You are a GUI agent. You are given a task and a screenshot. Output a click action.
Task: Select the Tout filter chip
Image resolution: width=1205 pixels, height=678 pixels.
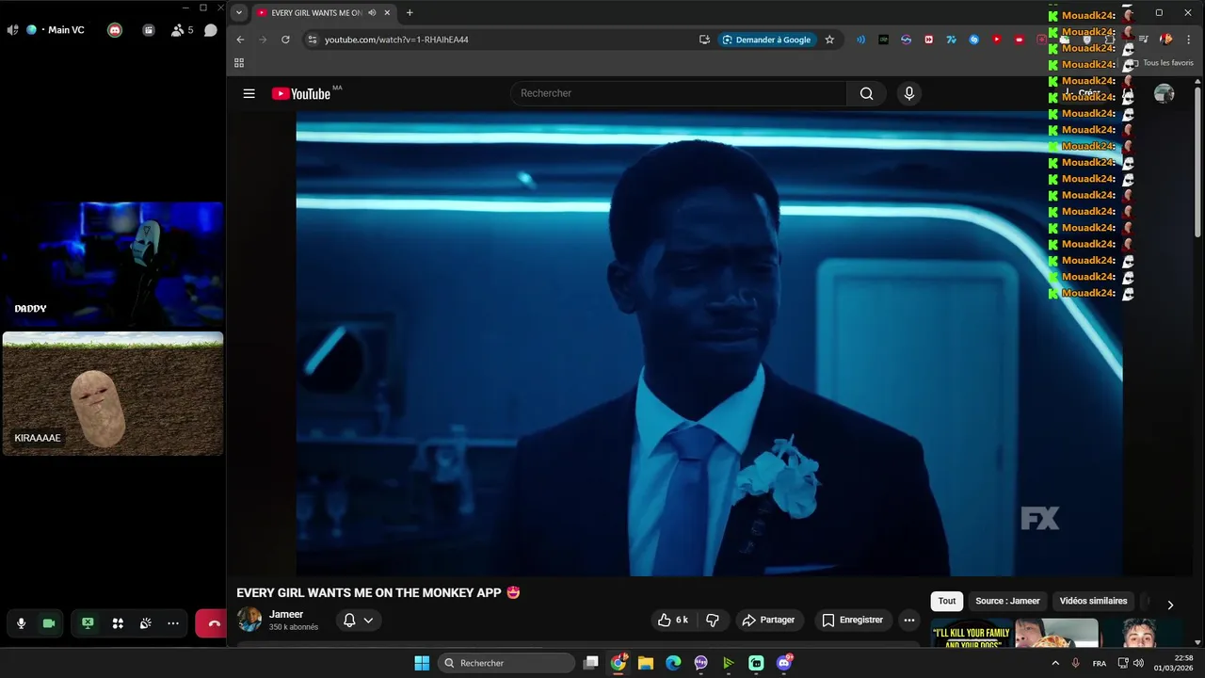point(947,601)
